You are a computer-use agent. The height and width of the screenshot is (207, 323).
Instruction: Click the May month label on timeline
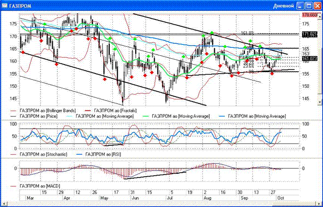pyautogui.click(x=104, y=198)
